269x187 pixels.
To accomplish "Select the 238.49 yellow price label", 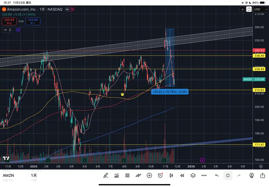I will [259, 56].
